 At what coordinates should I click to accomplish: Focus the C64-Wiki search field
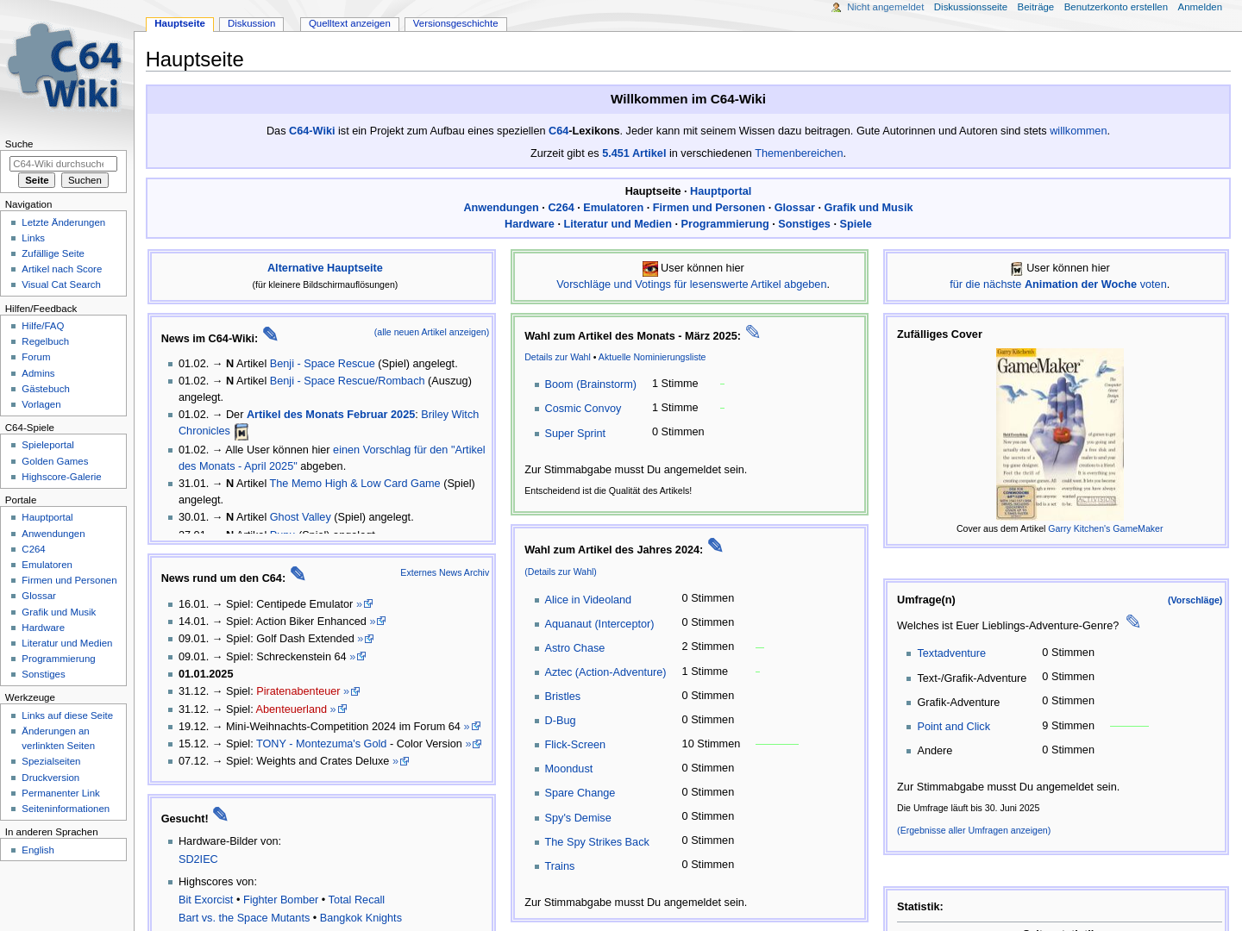[63, 164]
